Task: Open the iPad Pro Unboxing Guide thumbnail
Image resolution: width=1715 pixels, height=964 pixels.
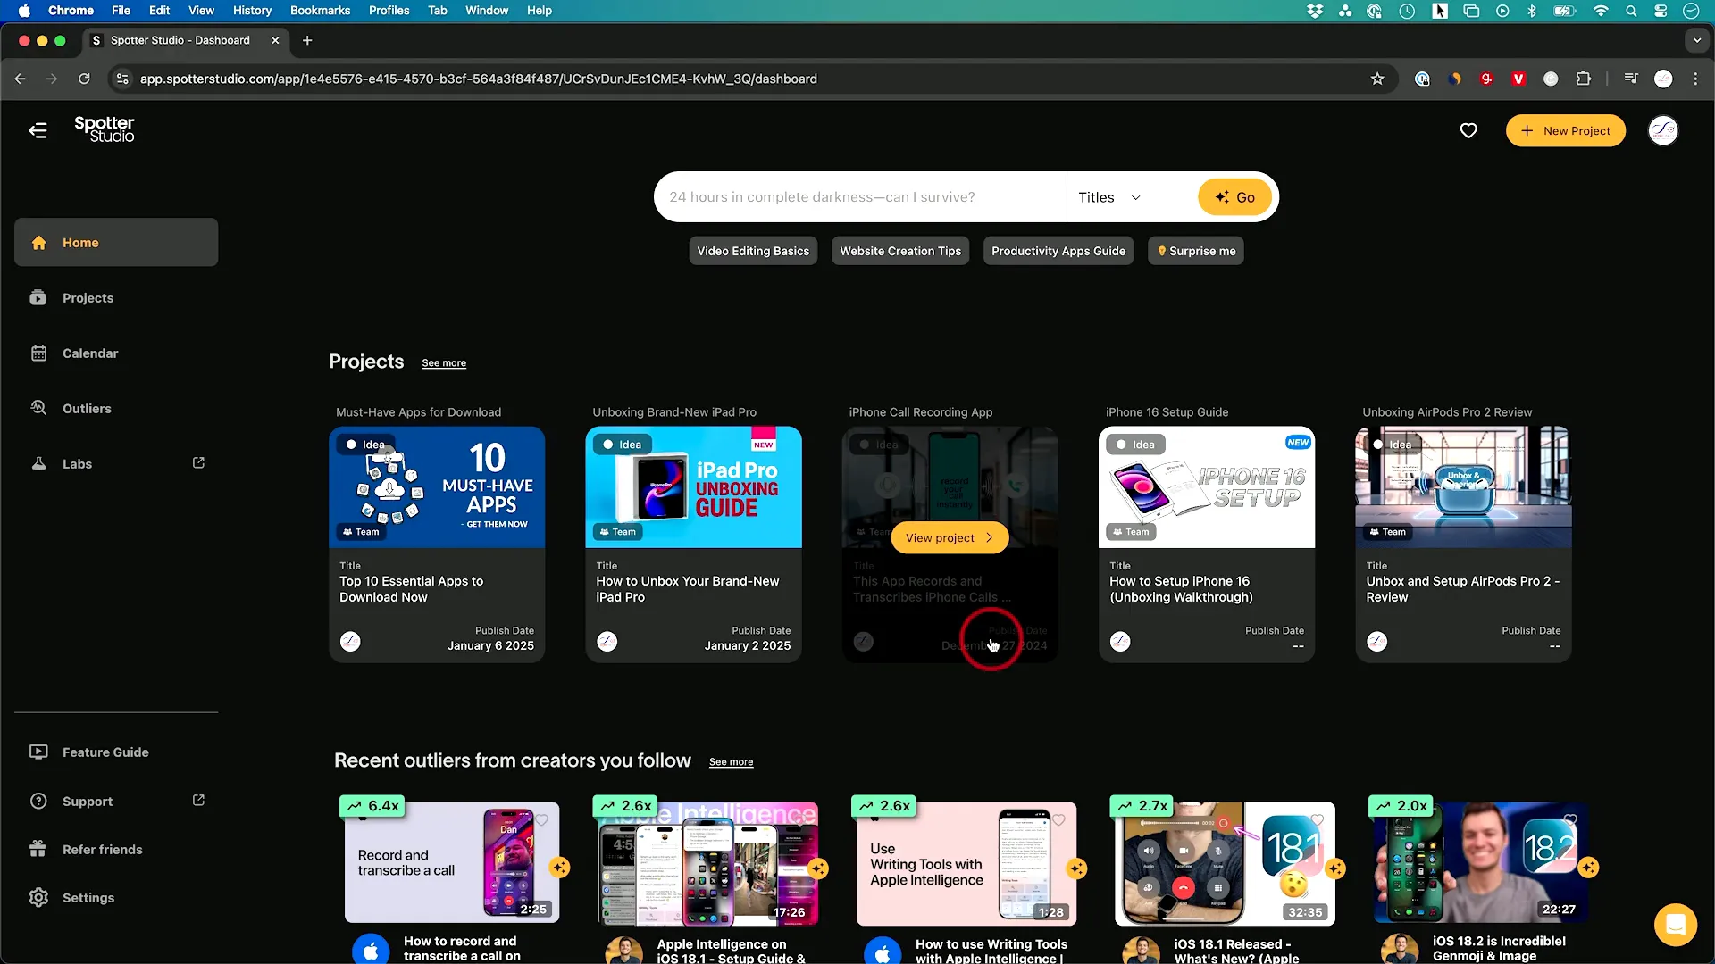Action: pos(693,486)
